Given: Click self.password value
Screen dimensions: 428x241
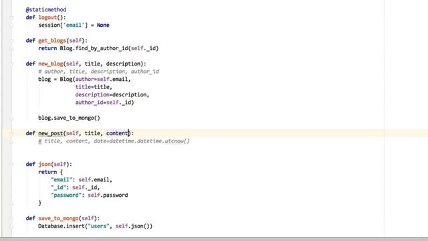Looking at the screenshot, I should pyautogui.click(x=108, y=195).
